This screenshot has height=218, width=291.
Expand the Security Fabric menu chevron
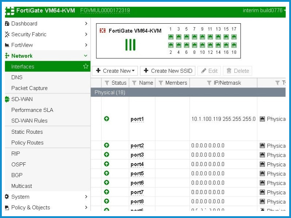[x=86, y=34]
